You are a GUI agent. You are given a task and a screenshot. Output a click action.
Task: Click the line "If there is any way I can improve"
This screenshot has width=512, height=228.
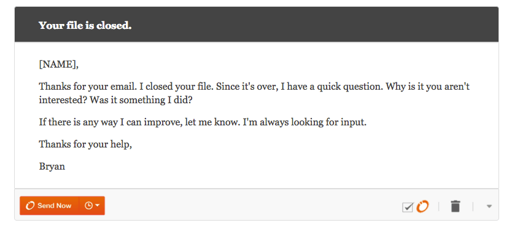tap(111, 123)
